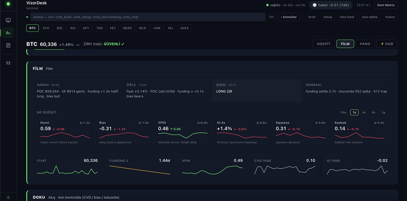Open the document notes sidebar icon

pyautogui.click(x=8, y=45)
